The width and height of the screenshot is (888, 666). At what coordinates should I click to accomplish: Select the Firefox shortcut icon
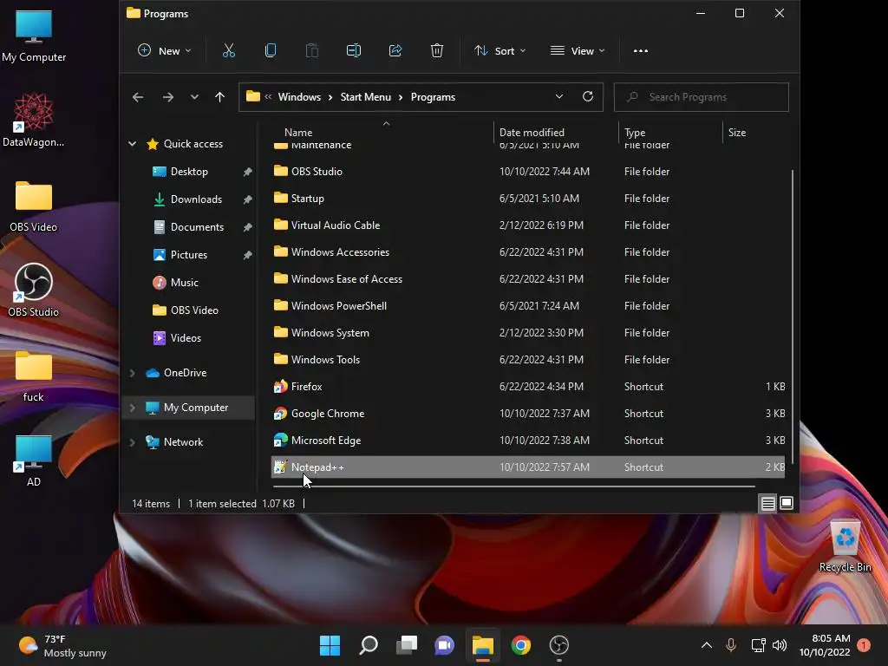point(280,387)
